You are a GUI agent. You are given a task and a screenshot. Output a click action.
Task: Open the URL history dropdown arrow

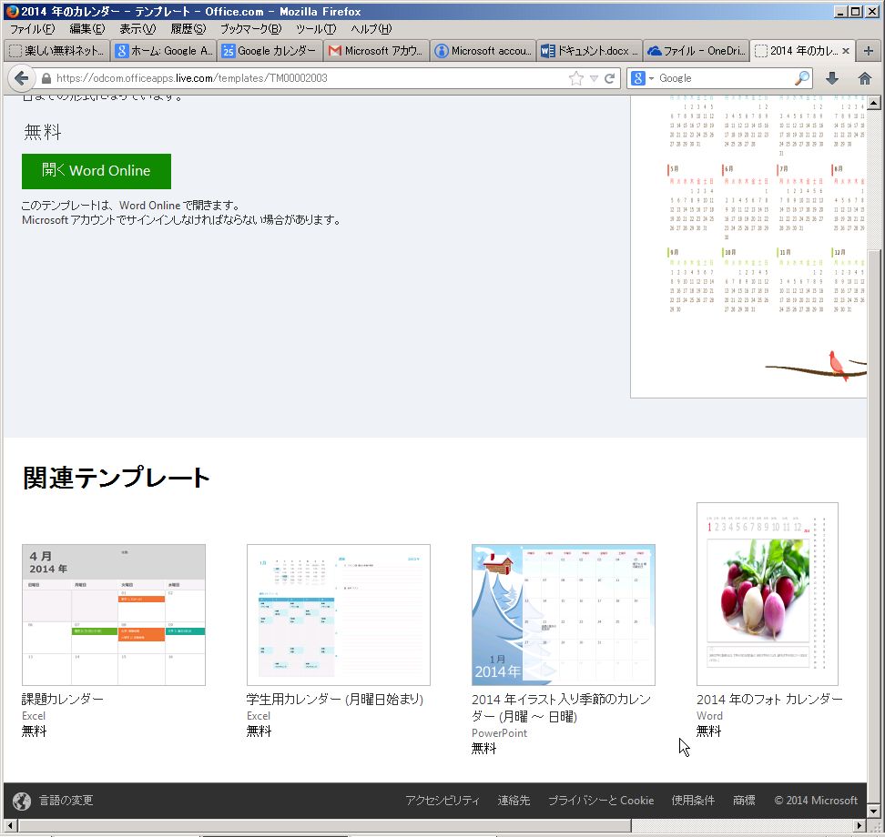[594, 78]
